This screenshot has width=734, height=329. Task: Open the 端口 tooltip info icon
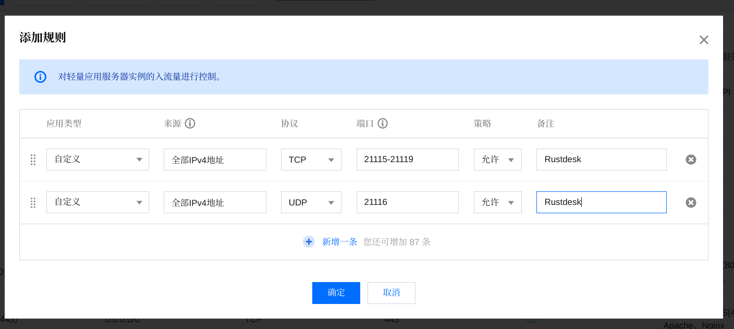pos(383,123)
